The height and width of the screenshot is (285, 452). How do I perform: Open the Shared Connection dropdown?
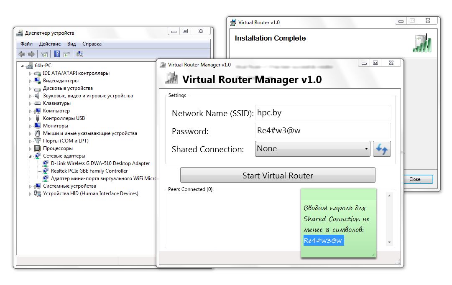[x=312, y=149]
